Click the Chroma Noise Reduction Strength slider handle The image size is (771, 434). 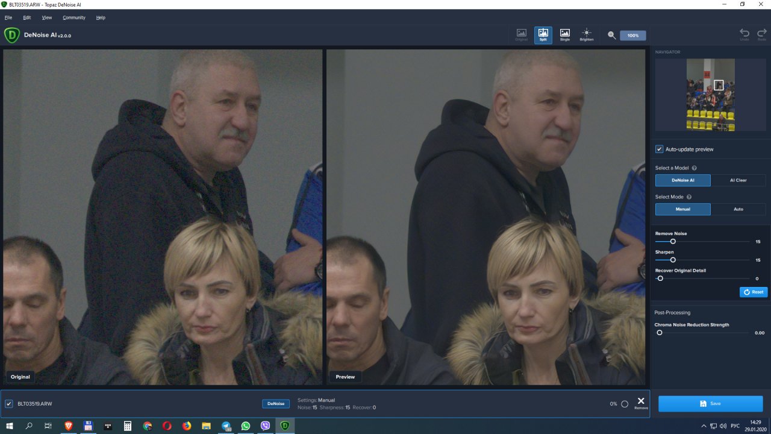click(x=660, y=333)
